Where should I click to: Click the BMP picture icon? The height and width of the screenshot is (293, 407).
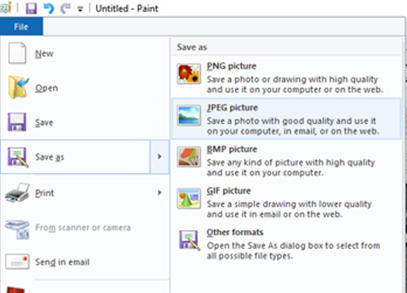(189, 157)
